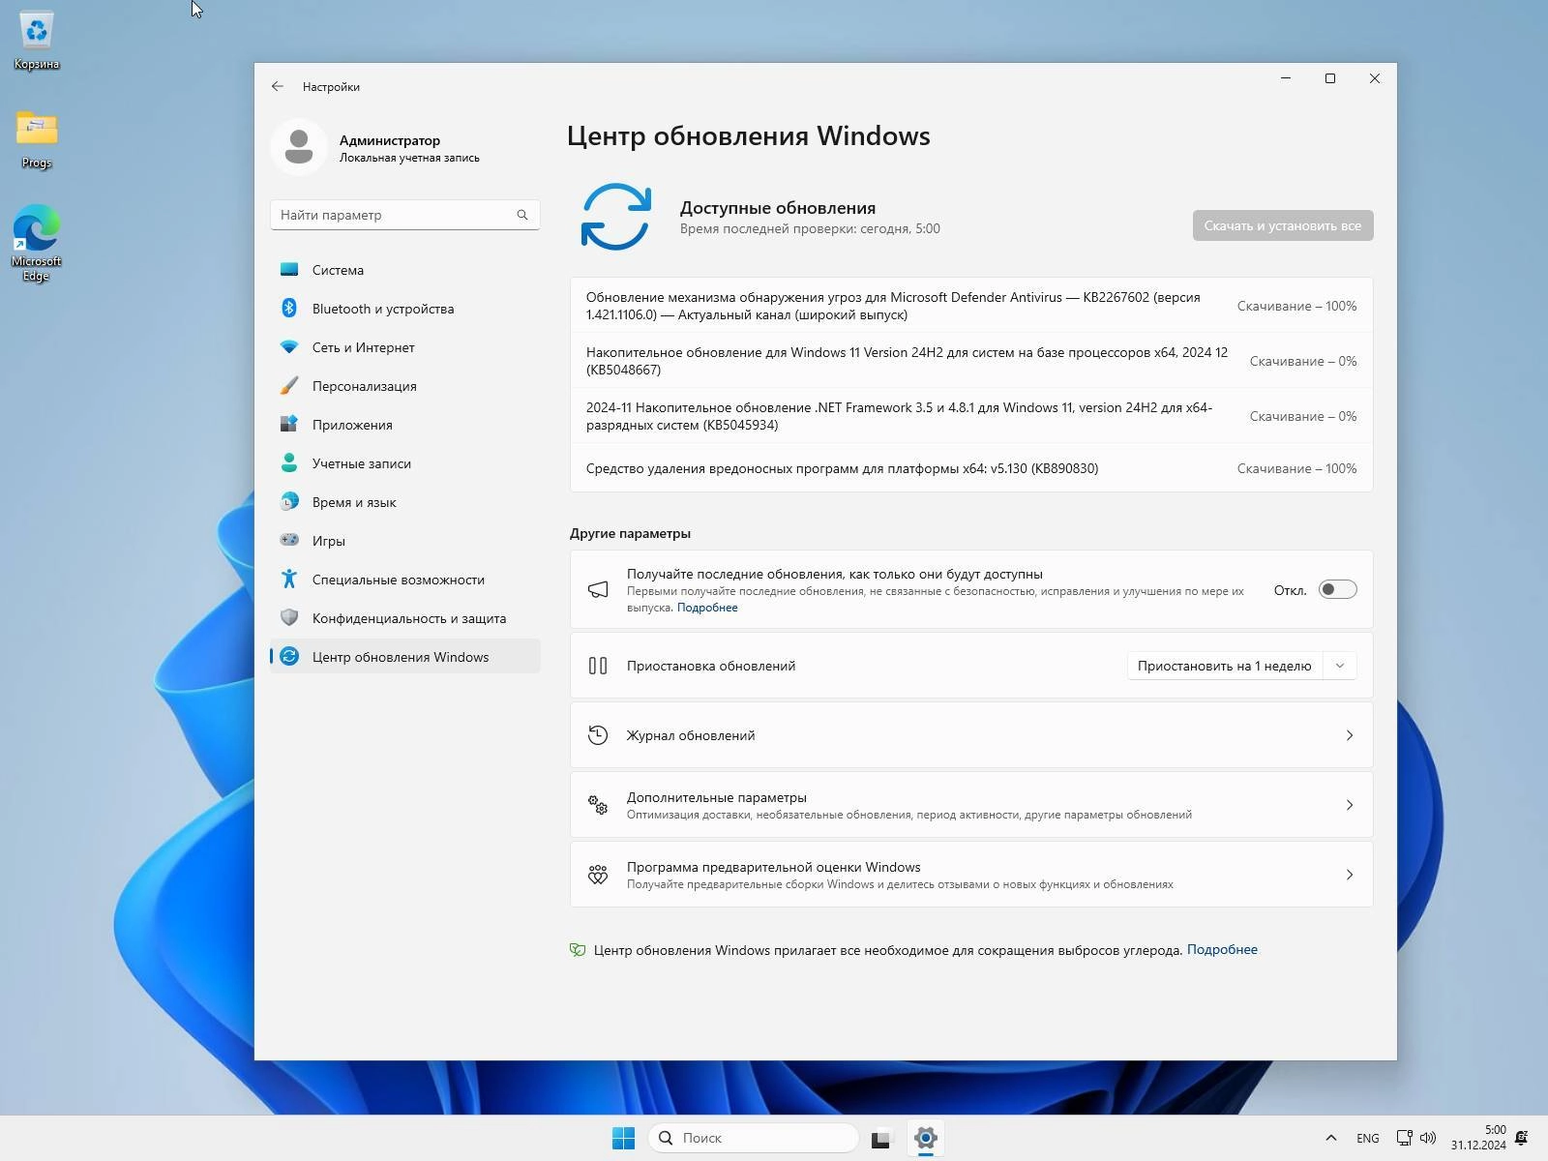1548x1161 pixels.
Task: Expand Программа предварительной оценки Windows chevron
Action: click(1350, 875)
